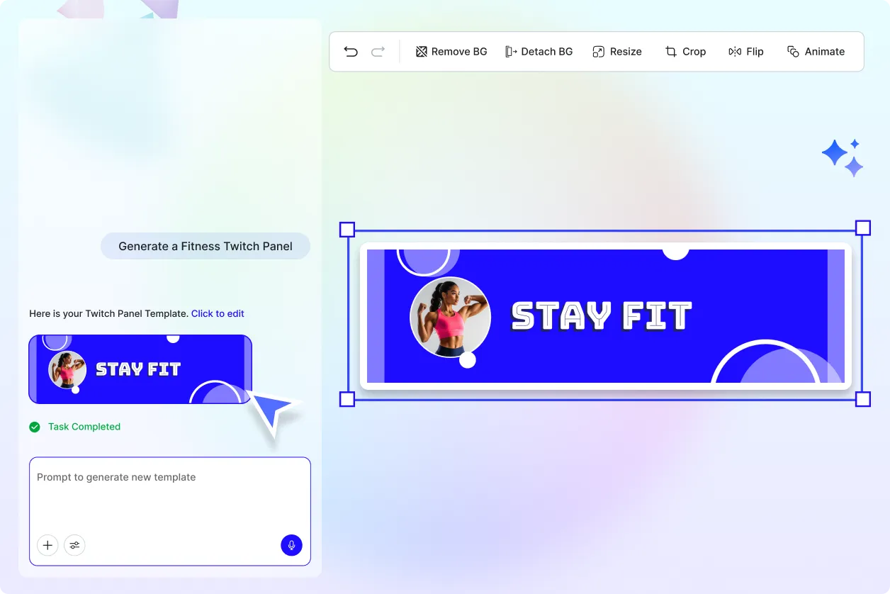890x594 pixels.
Task: Choose the Crop tool
Action: click(x=685, y=51)
